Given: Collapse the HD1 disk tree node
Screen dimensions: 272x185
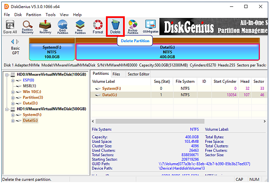Looking at the screenshot, I should pos(7,109).
